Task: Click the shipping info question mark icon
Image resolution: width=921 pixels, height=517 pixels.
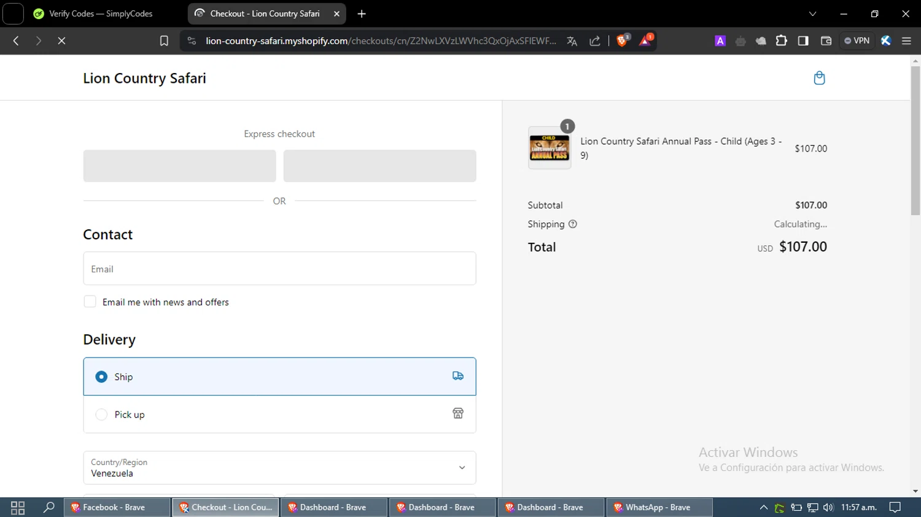Action: pyautogui.click(x=573, y=224)
